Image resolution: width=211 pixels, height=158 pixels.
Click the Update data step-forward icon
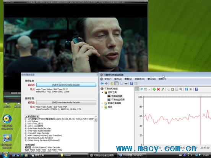(x=191, y=89)
